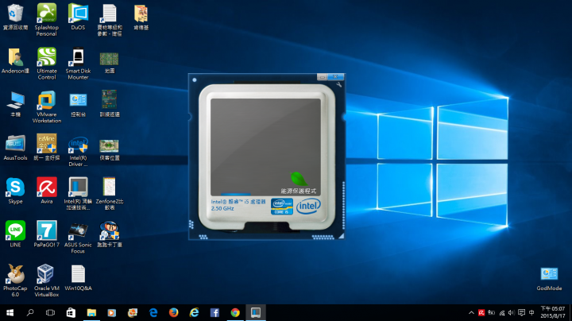Open the clock showing 05:07
Screen dimensions: 572x321
coord(553,312)
